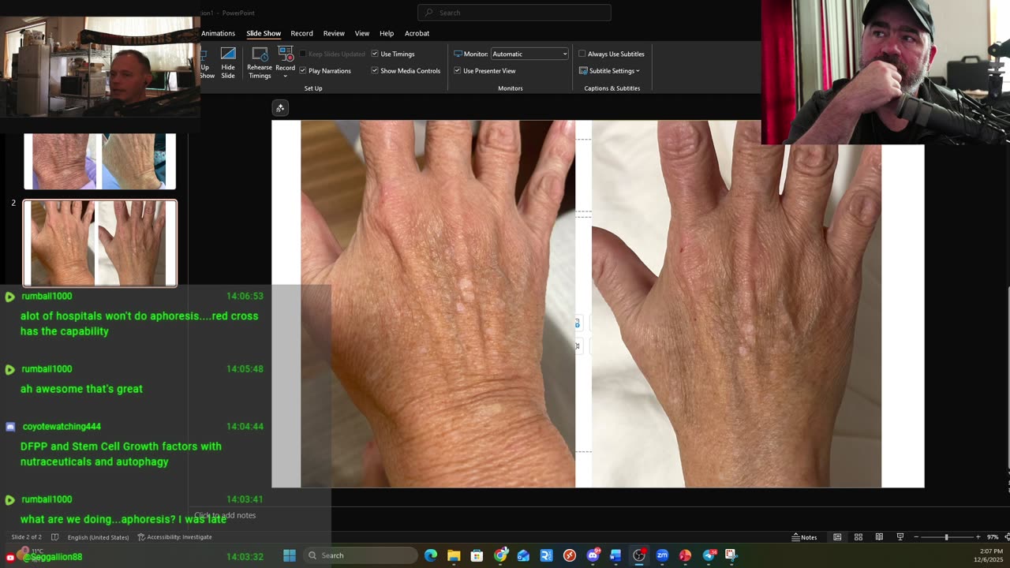Open the Slide Show ribbon tab
This screenshot has width=1010, height=568.
click(264, 33)
